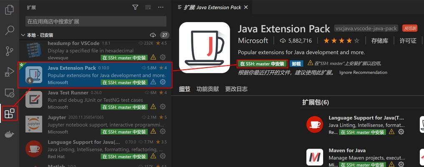Select Java Test Runner in list
Viewport: 424px width, 167px height.
click(x=95, y=100)
